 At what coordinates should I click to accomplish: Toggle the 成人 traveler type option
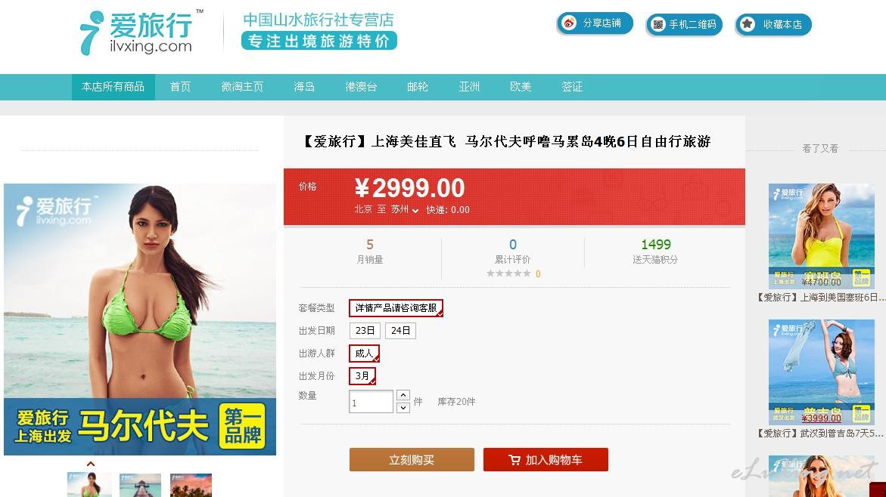pos(365,353)
